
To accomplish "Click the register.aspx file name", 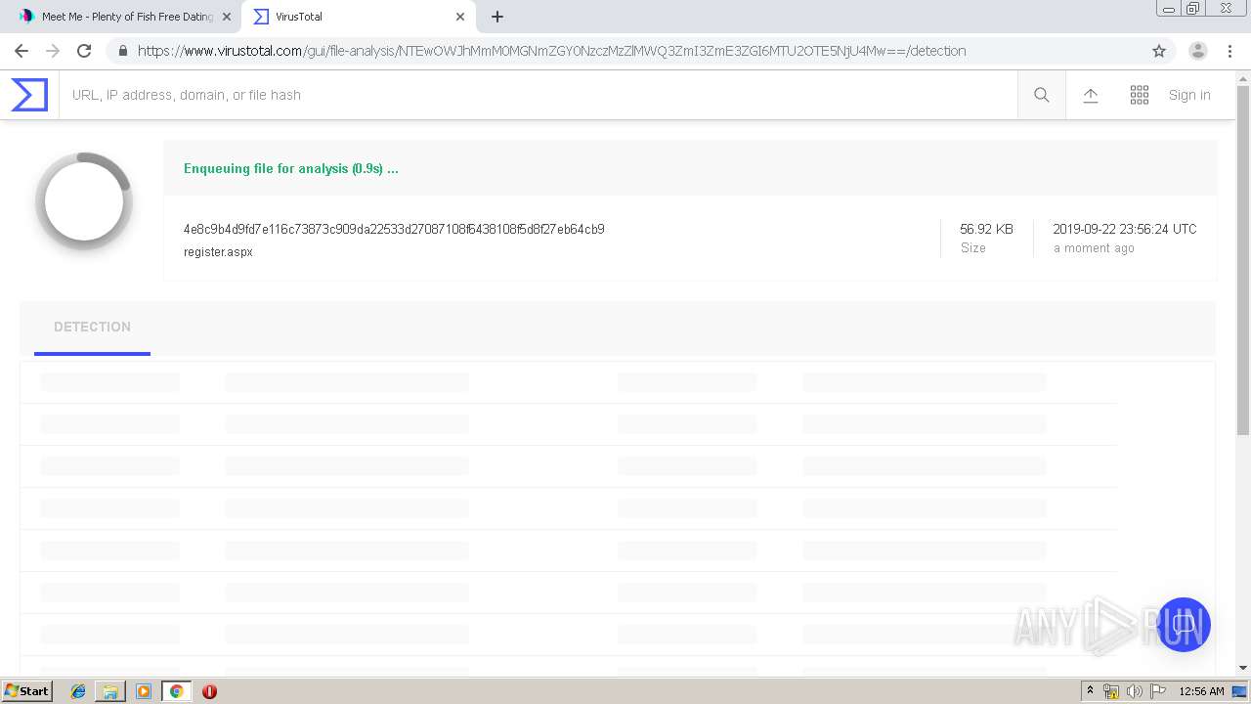I will pos(218,251).
